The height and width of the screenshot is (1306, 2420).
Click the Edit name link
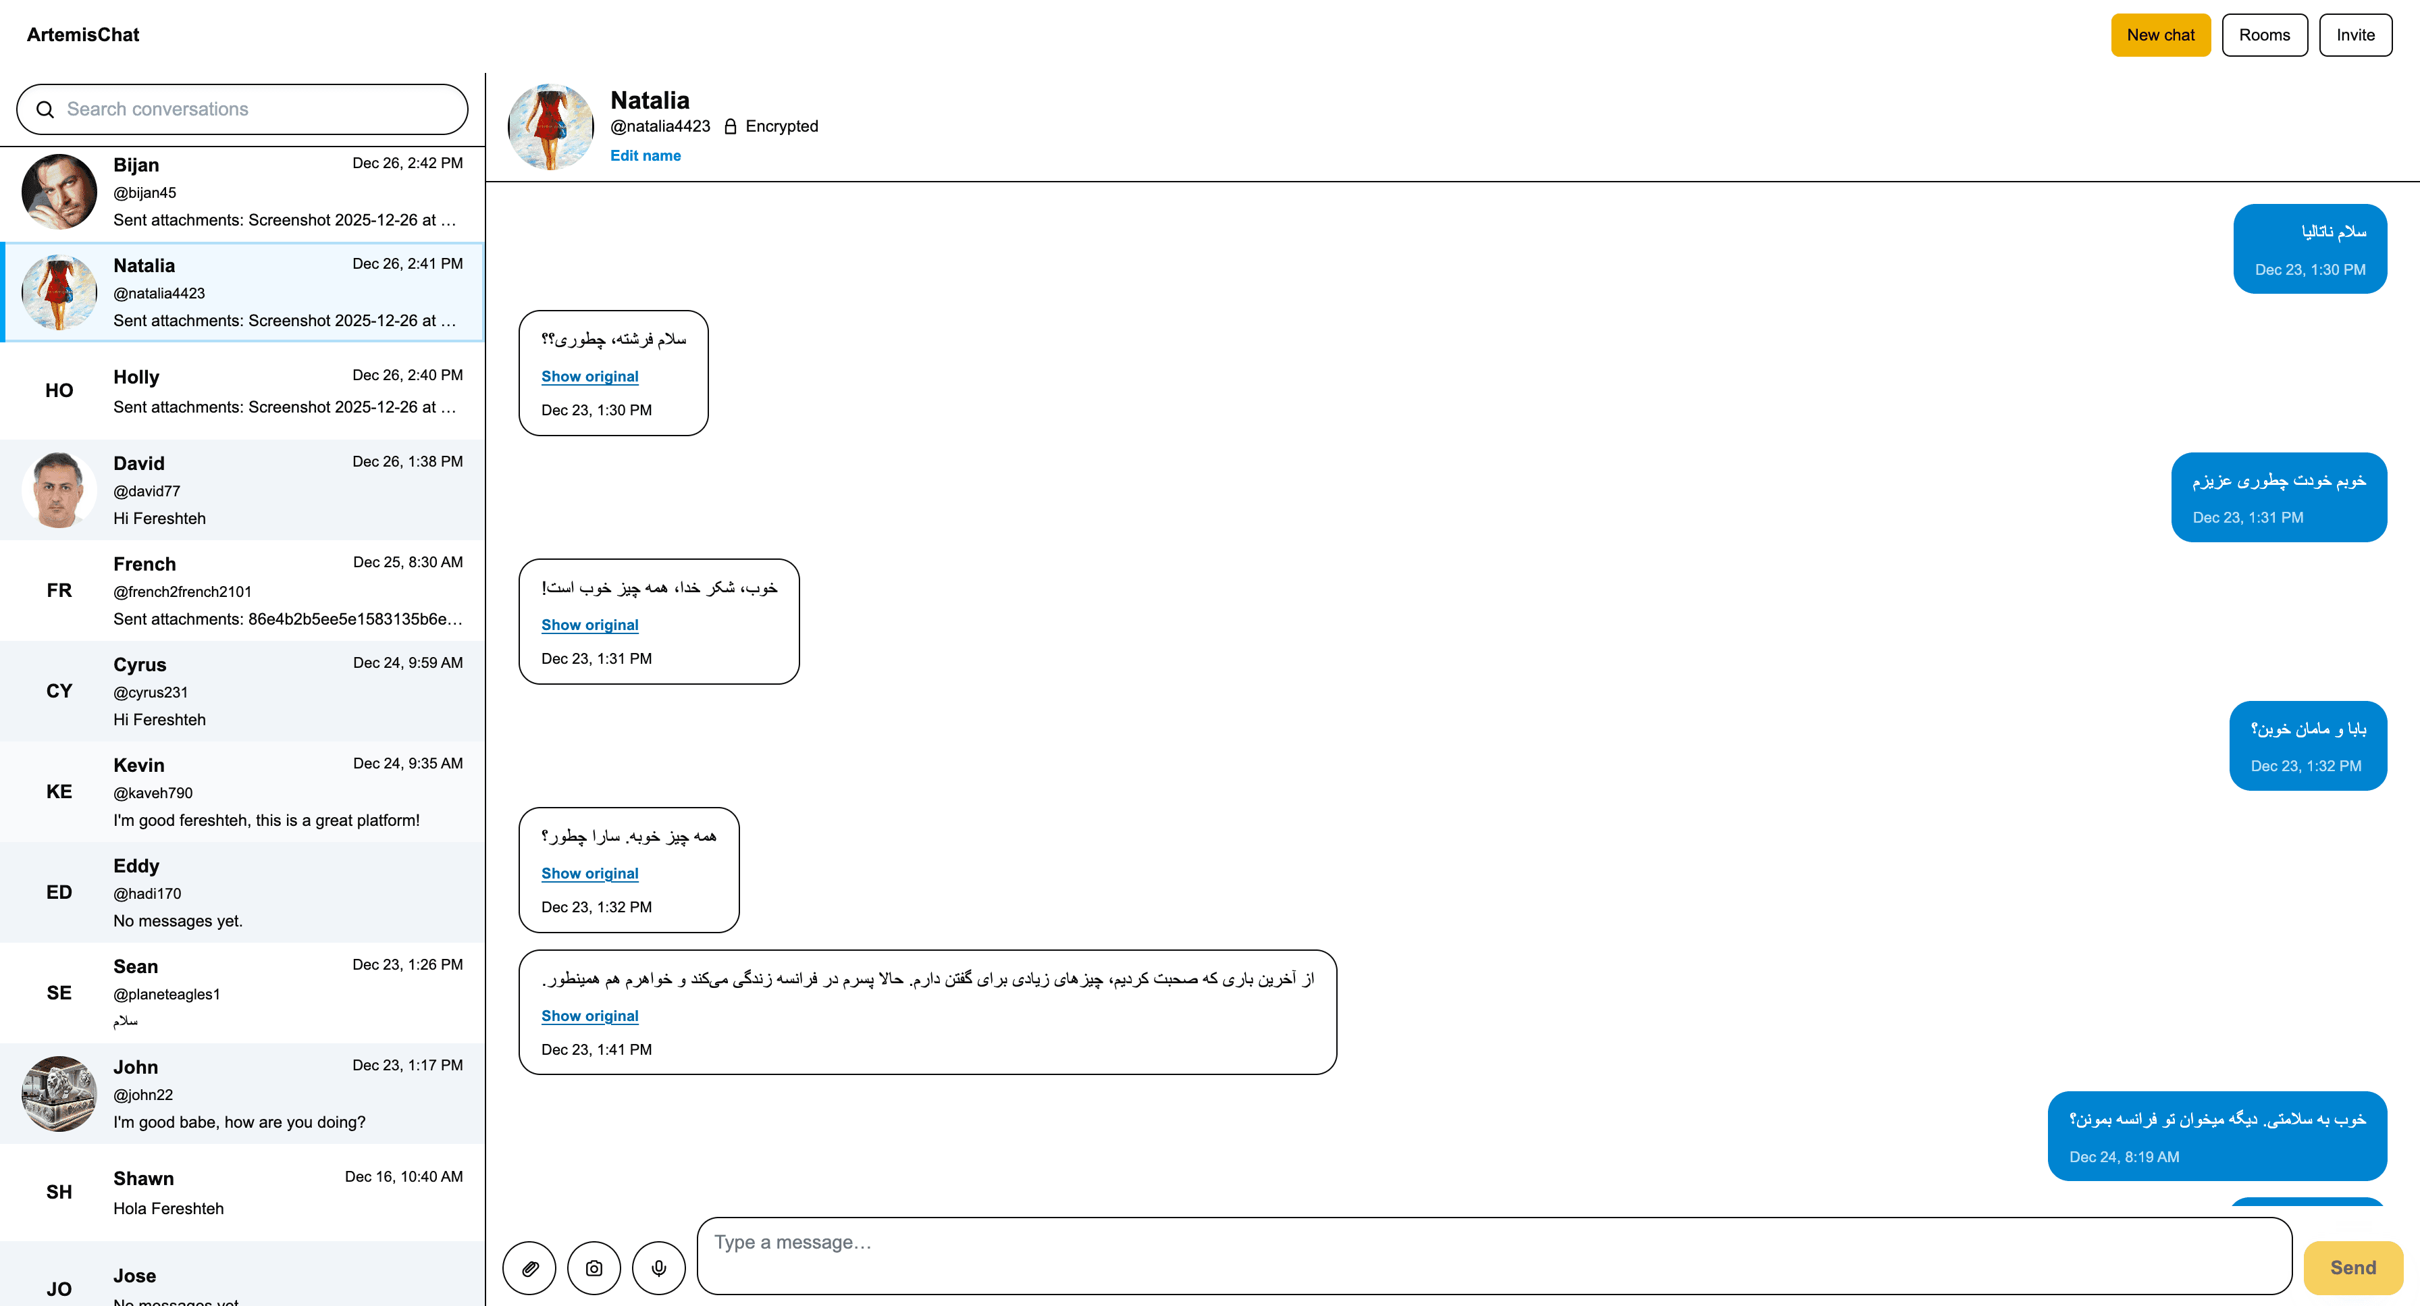[646, 155]
